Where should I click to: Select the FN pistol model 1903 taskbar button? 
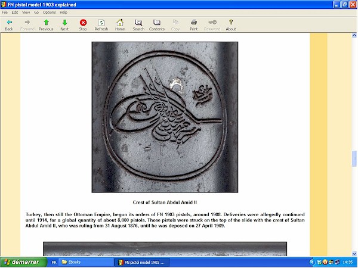click(142, 262)
